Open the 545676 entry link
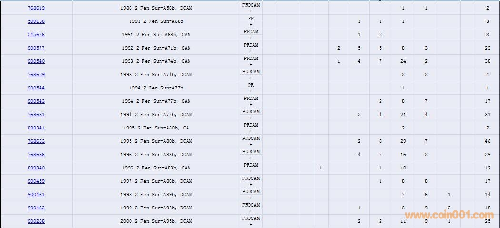The image size is (500, 228). pyautogui.click(x=36, y=35)
